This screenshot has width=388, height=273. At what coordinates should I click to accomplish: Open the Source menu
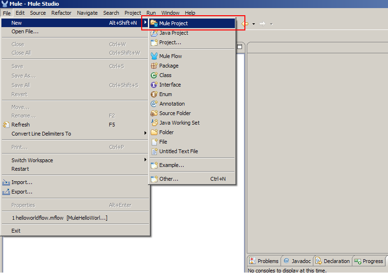tap(38, 13)
